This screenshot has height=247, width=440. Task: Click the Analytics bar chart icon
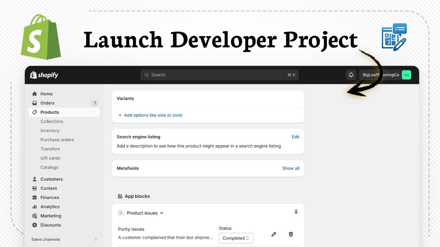pos(34,207)
